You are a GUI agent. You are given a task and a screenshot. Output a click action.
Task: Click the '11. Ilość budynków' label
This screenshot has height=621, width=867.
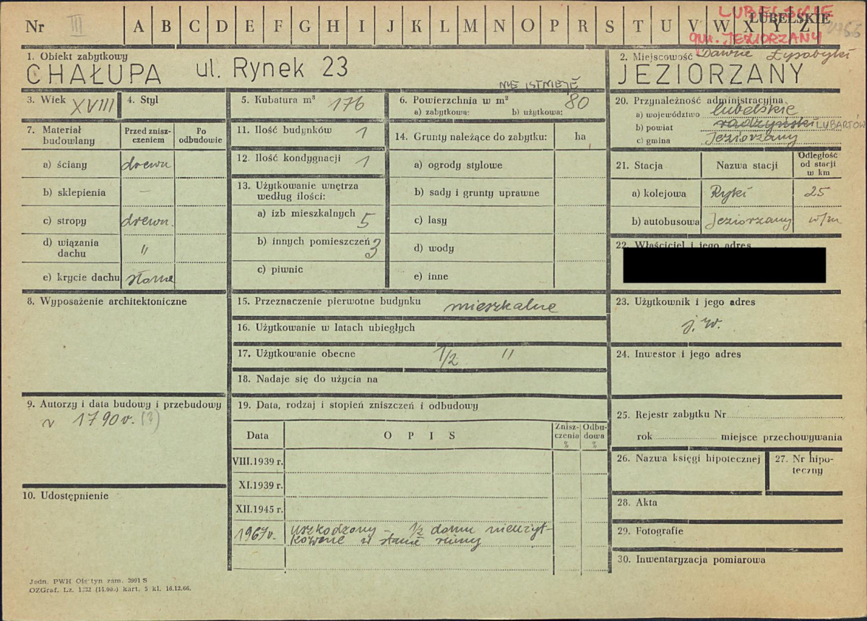pos(284,130)
